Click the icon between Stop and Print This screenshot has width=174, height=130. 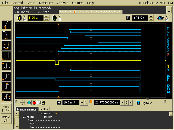(39, 103)
